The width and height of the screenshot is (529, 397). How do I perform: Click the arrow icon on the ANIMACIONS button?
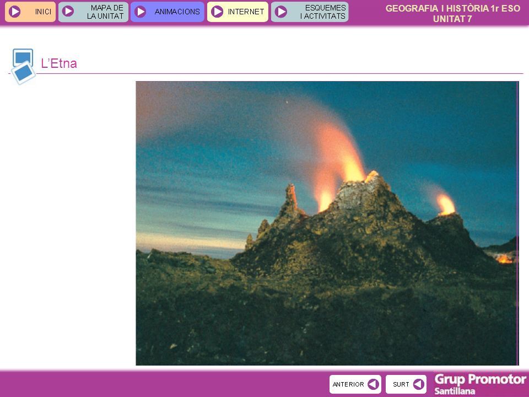click(x=140, y=12)
